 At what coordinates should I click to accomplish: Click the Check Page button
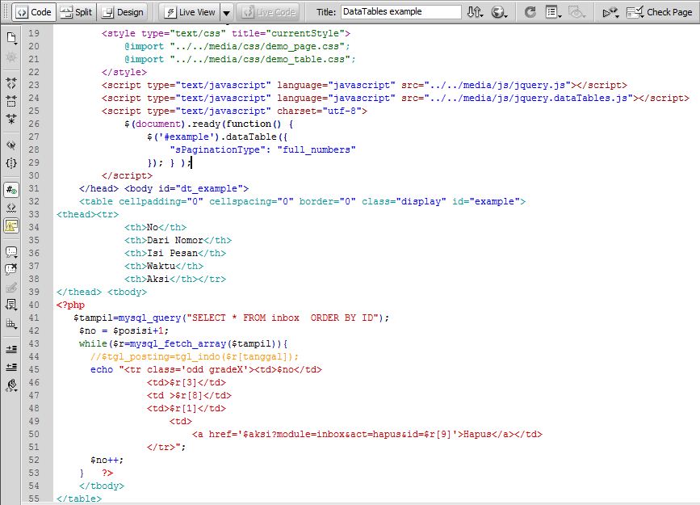click(660, 12)
